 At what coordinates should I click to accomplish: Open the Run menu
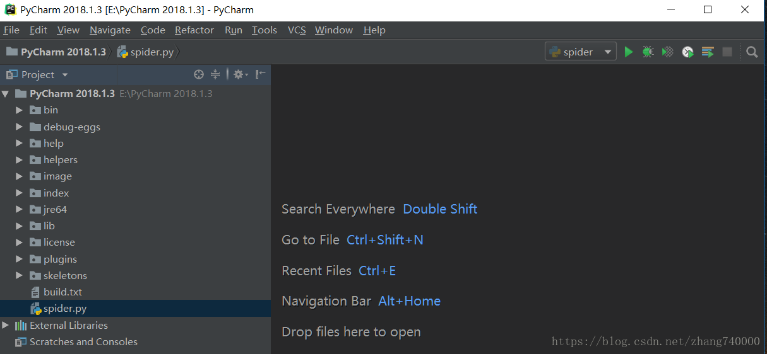(x=234, y=30)
